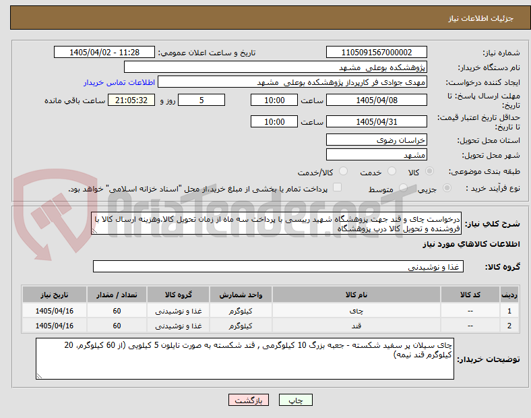Click the تعداد / مقدار column header
The width and height of the screenshot is (531, 418).
tap(117, 295)
